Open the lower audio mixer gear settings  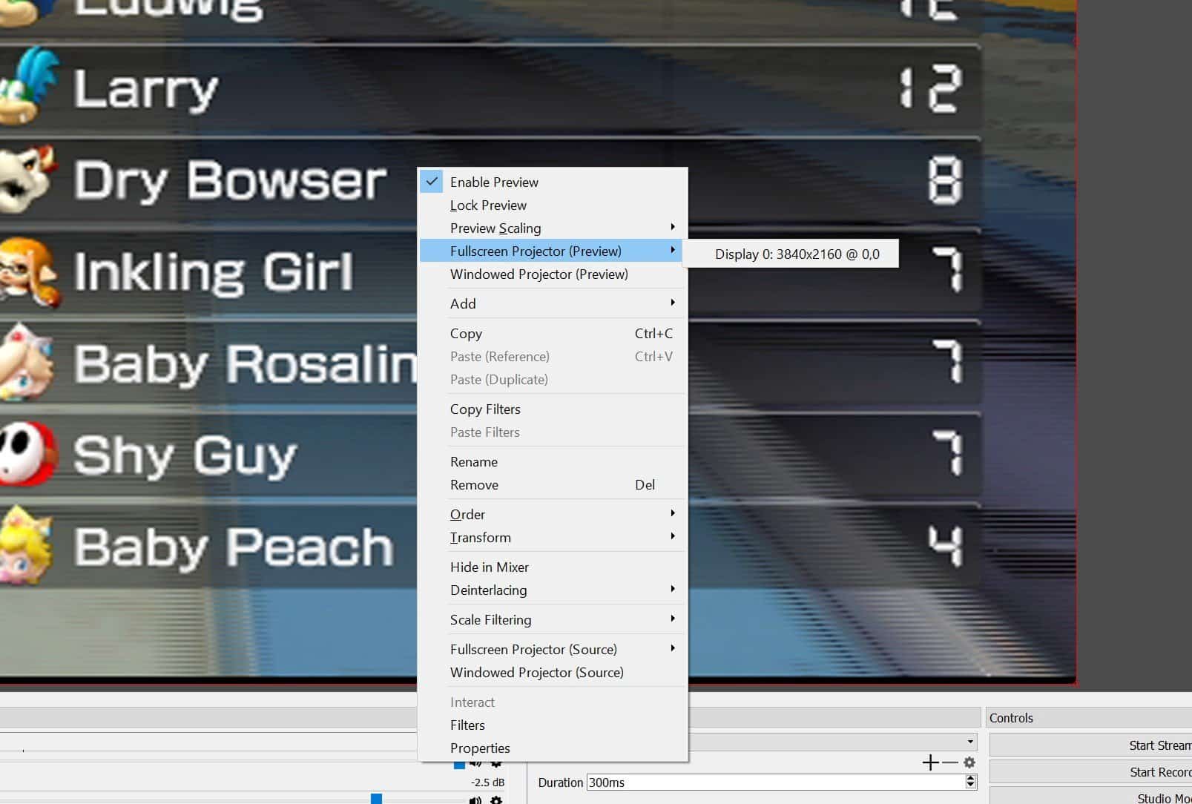coord(496,800)
